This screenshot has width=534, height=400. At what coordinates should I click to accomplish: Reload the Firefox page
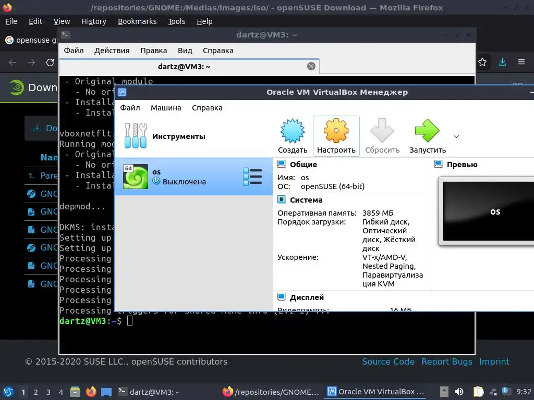50,63
